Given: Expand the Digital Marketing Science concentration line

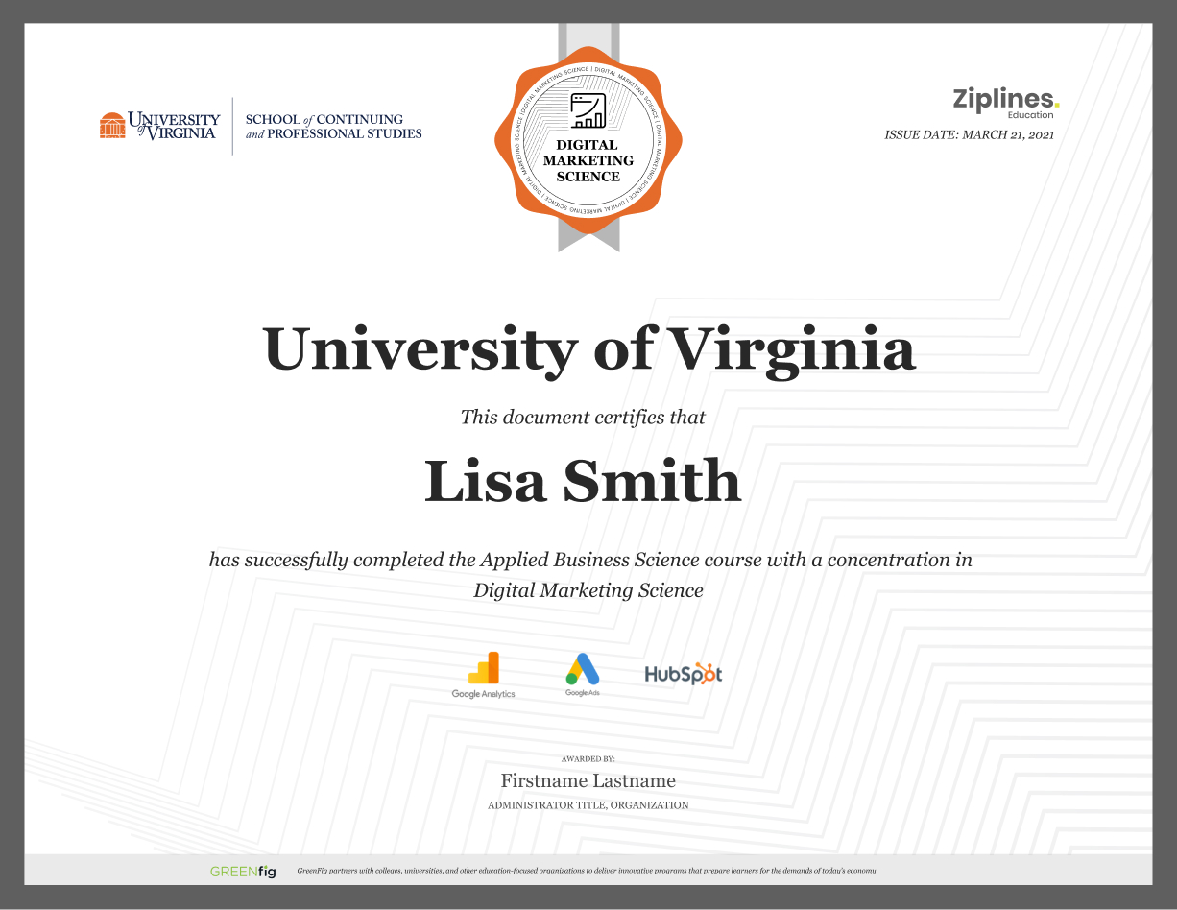Looking at the screenshot, I should (587, 589).
